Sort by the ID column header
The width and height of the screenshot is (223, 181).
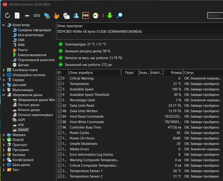pyautogui.click(x=62, y=73)
